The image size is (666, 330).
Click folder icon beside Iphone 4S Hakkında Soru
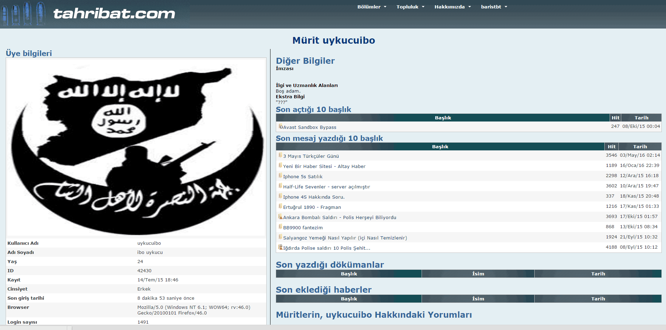pyautogui.click(x=280, y=196)
